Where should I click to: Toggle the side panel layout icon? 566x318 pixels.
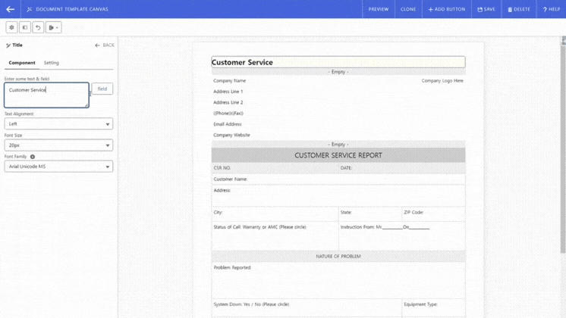click(25, 27)
